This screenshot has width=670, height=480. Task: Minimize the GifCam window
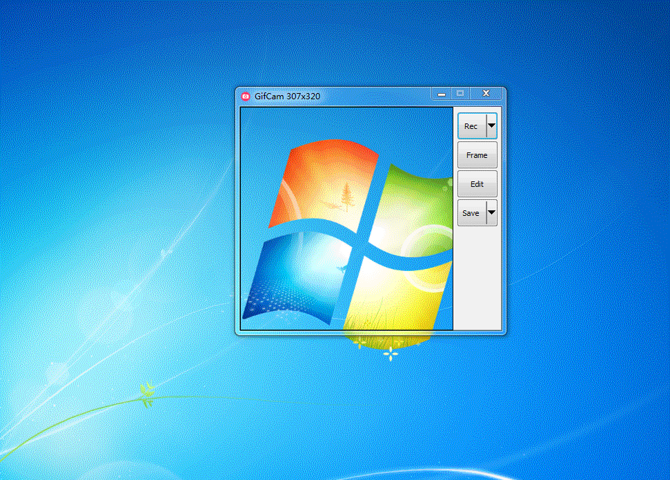(x=442, y=94)
